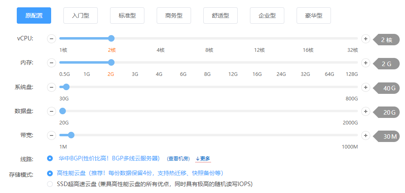Switch to the 企业型 preset tab
405x193 pixels.
(x=267, y=16)
